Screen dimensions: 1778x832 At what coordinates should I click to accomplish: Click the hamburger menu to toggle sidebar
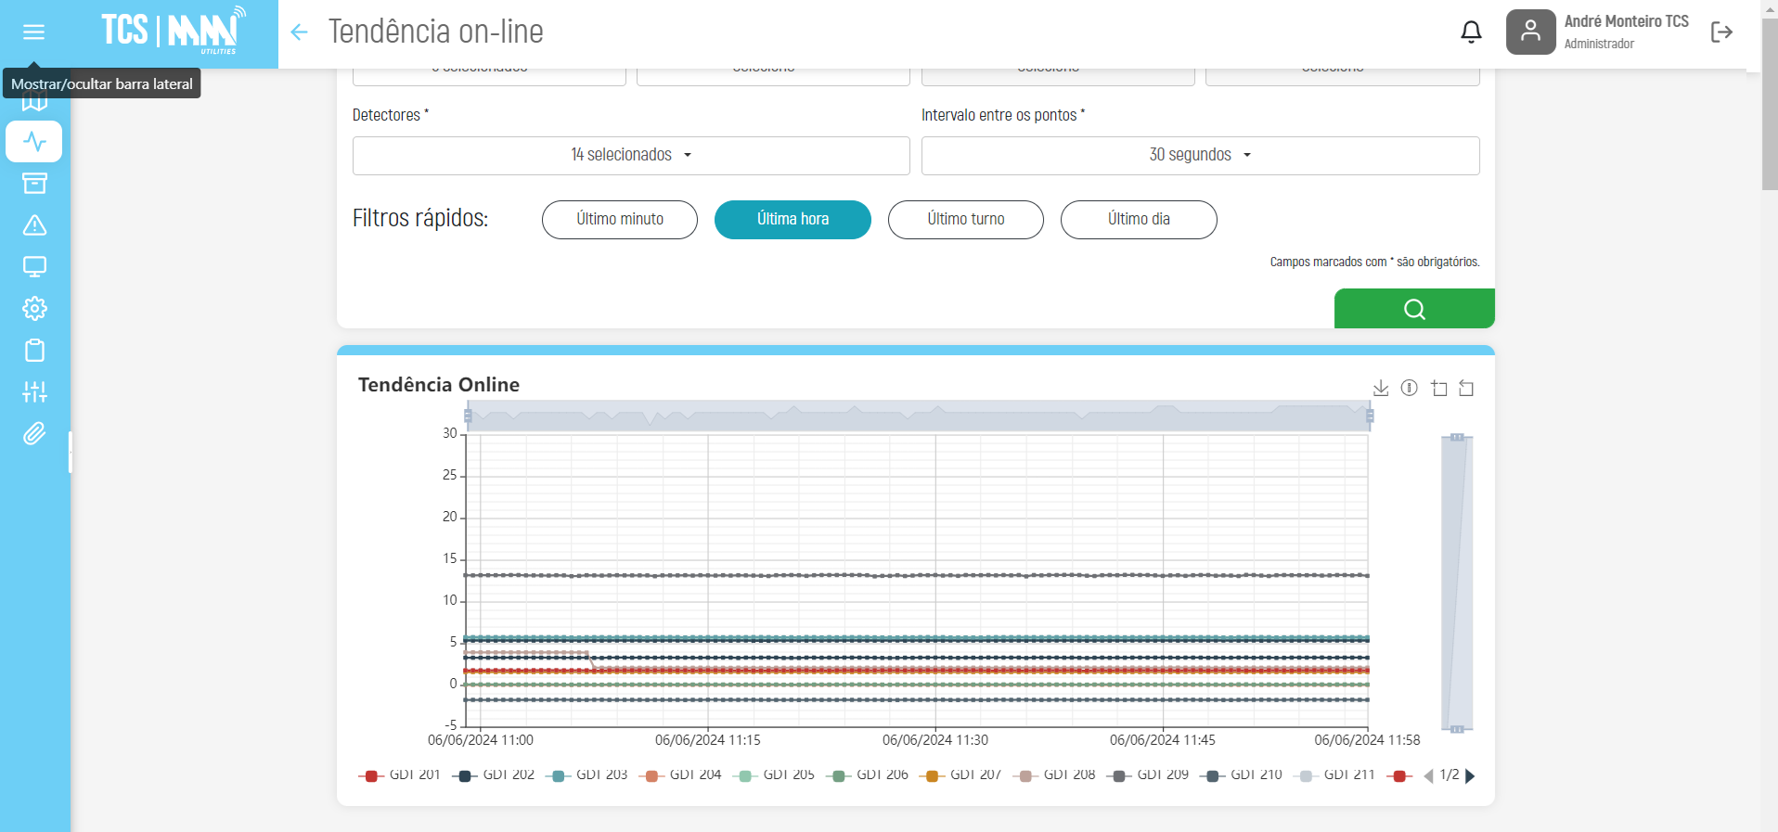34,32
